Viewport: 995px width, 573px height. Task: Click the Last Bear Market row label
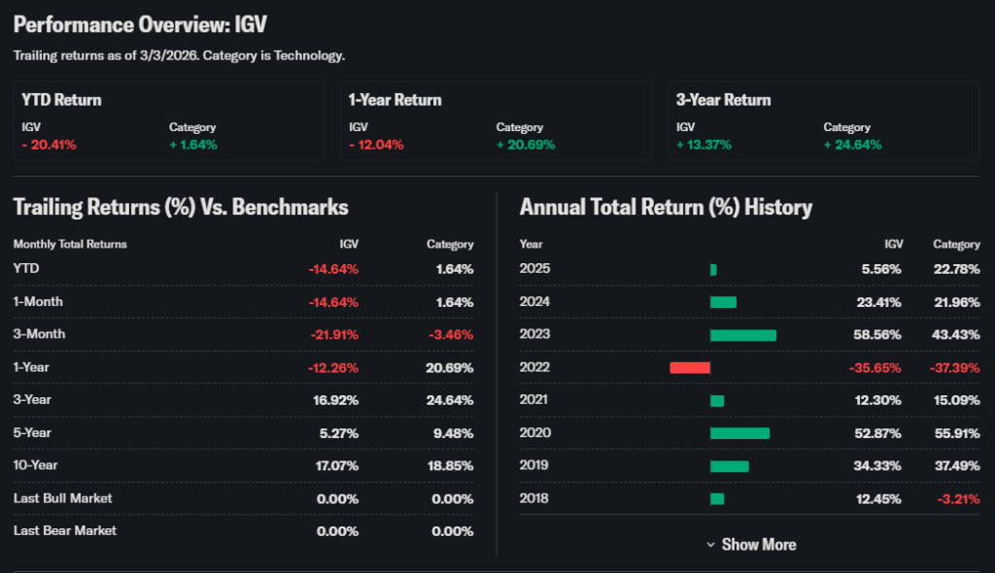(x=64, y=530)
